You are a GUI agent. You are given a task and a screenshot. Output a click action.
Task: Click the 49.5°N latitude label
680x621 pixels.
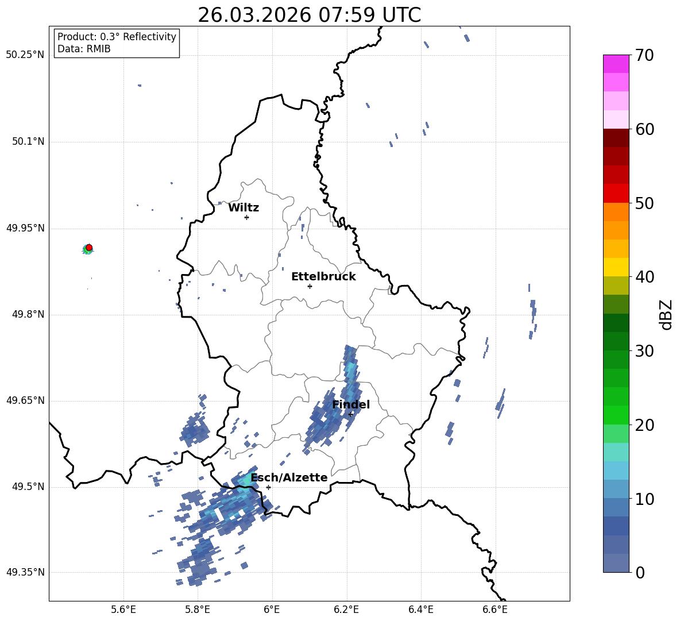28,487
